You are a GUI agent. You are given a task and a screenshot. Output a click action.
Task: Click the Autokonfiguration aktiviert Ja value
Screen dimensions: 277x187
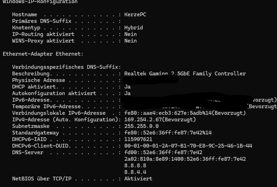127,93
